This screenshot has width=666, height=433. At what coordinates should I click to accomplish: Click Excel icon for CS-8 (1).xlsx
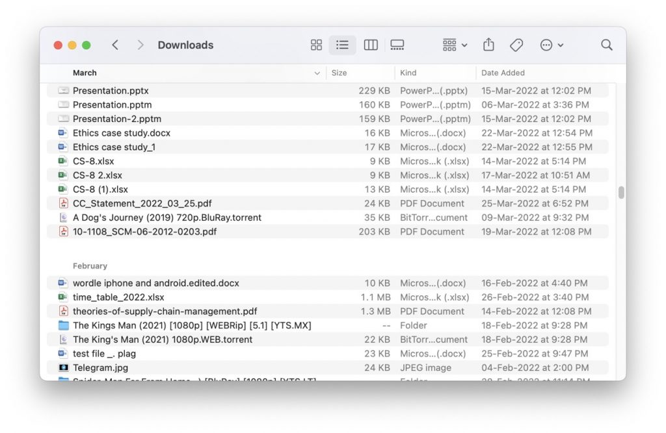tap(63, 189)
